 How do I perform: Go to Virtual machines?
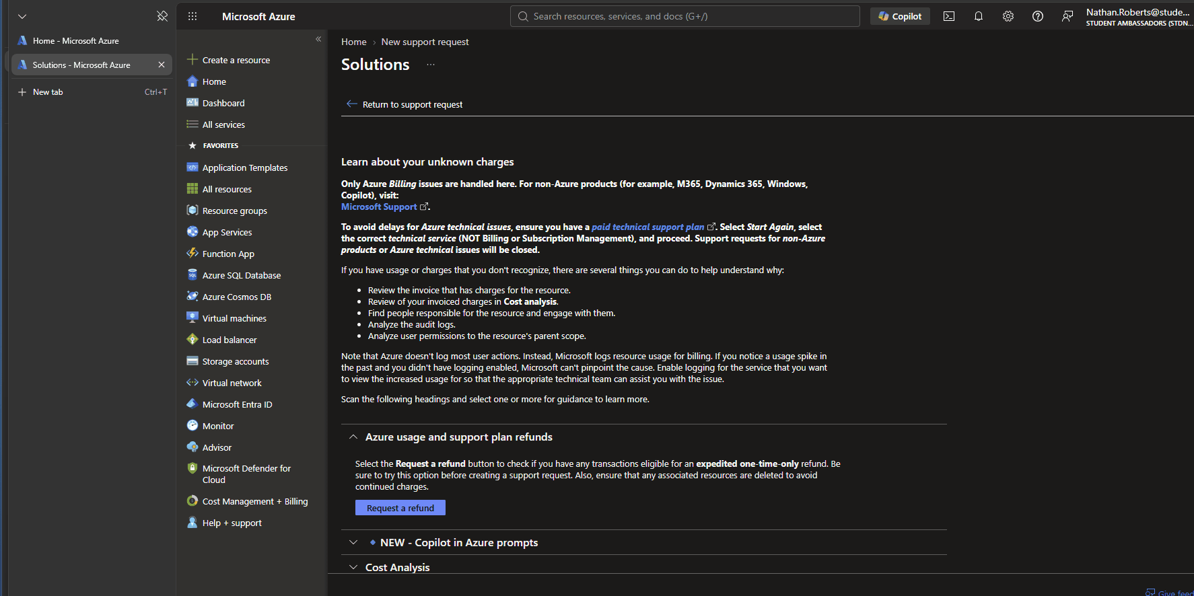[234, 318]
